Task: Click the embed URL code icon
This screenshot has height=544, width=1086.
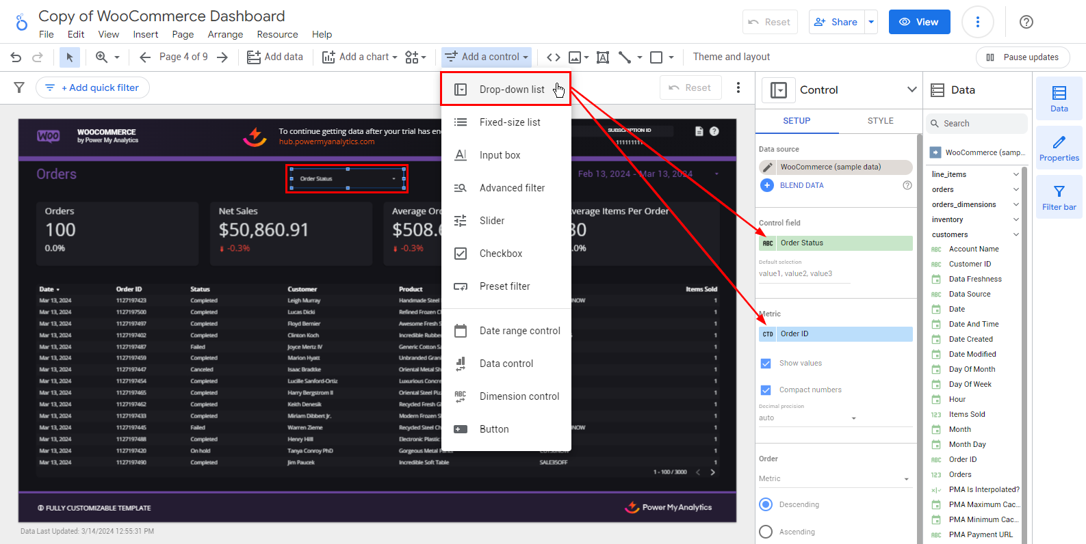Action: (x=554, y=57)
